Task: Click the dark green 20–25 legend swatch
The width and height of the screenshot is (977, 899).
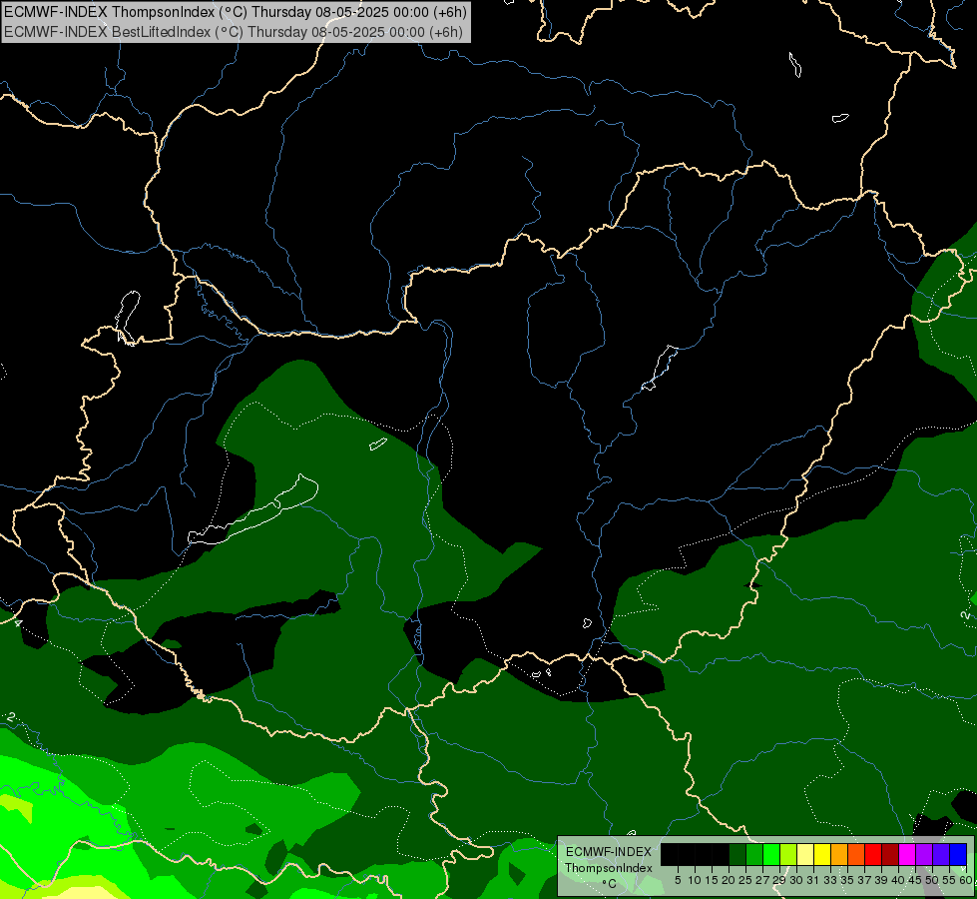Action: pos(737,854)
